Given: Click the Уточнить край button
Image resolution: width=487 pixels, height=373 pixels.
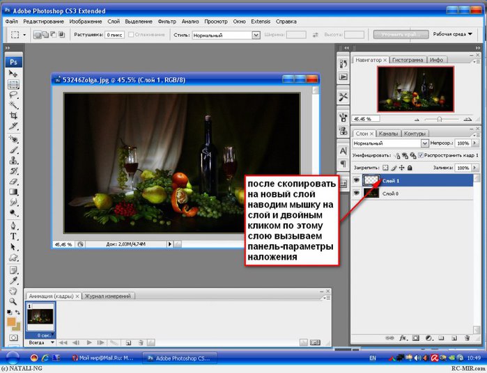Looking at the screenshot, I should pos(401,34).
